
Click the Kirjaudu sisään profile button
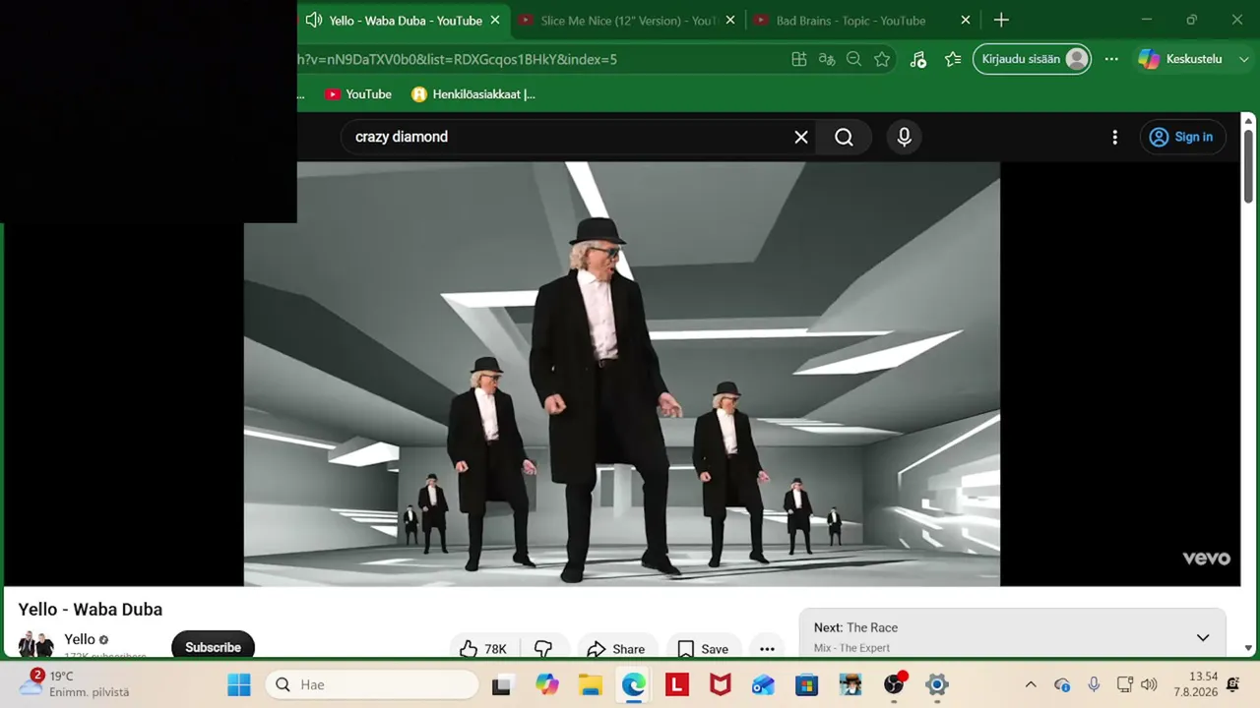pos(1032,59)
